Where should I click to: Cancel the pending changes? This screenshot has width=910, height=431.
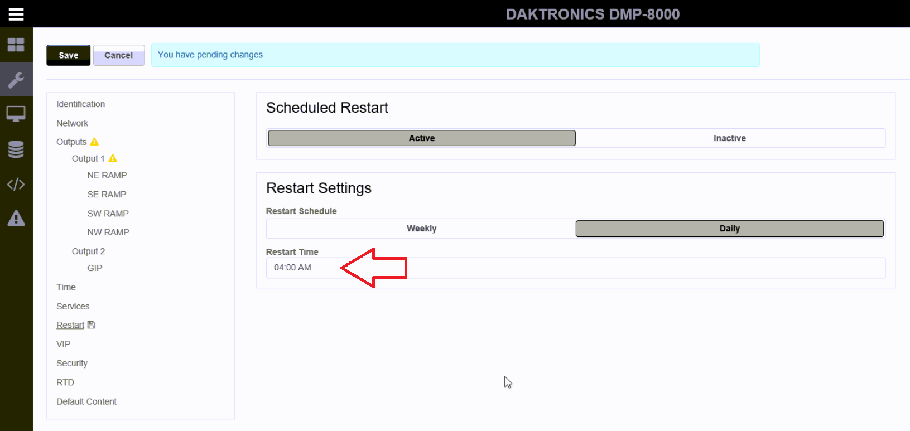tap(118, 55)
